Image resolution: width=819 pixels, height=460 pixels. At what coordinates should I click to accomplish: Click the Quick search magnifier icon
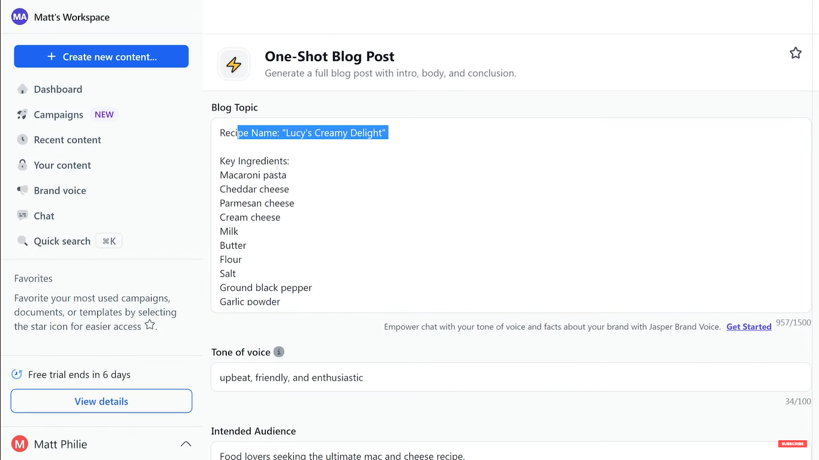coord(22,240)
